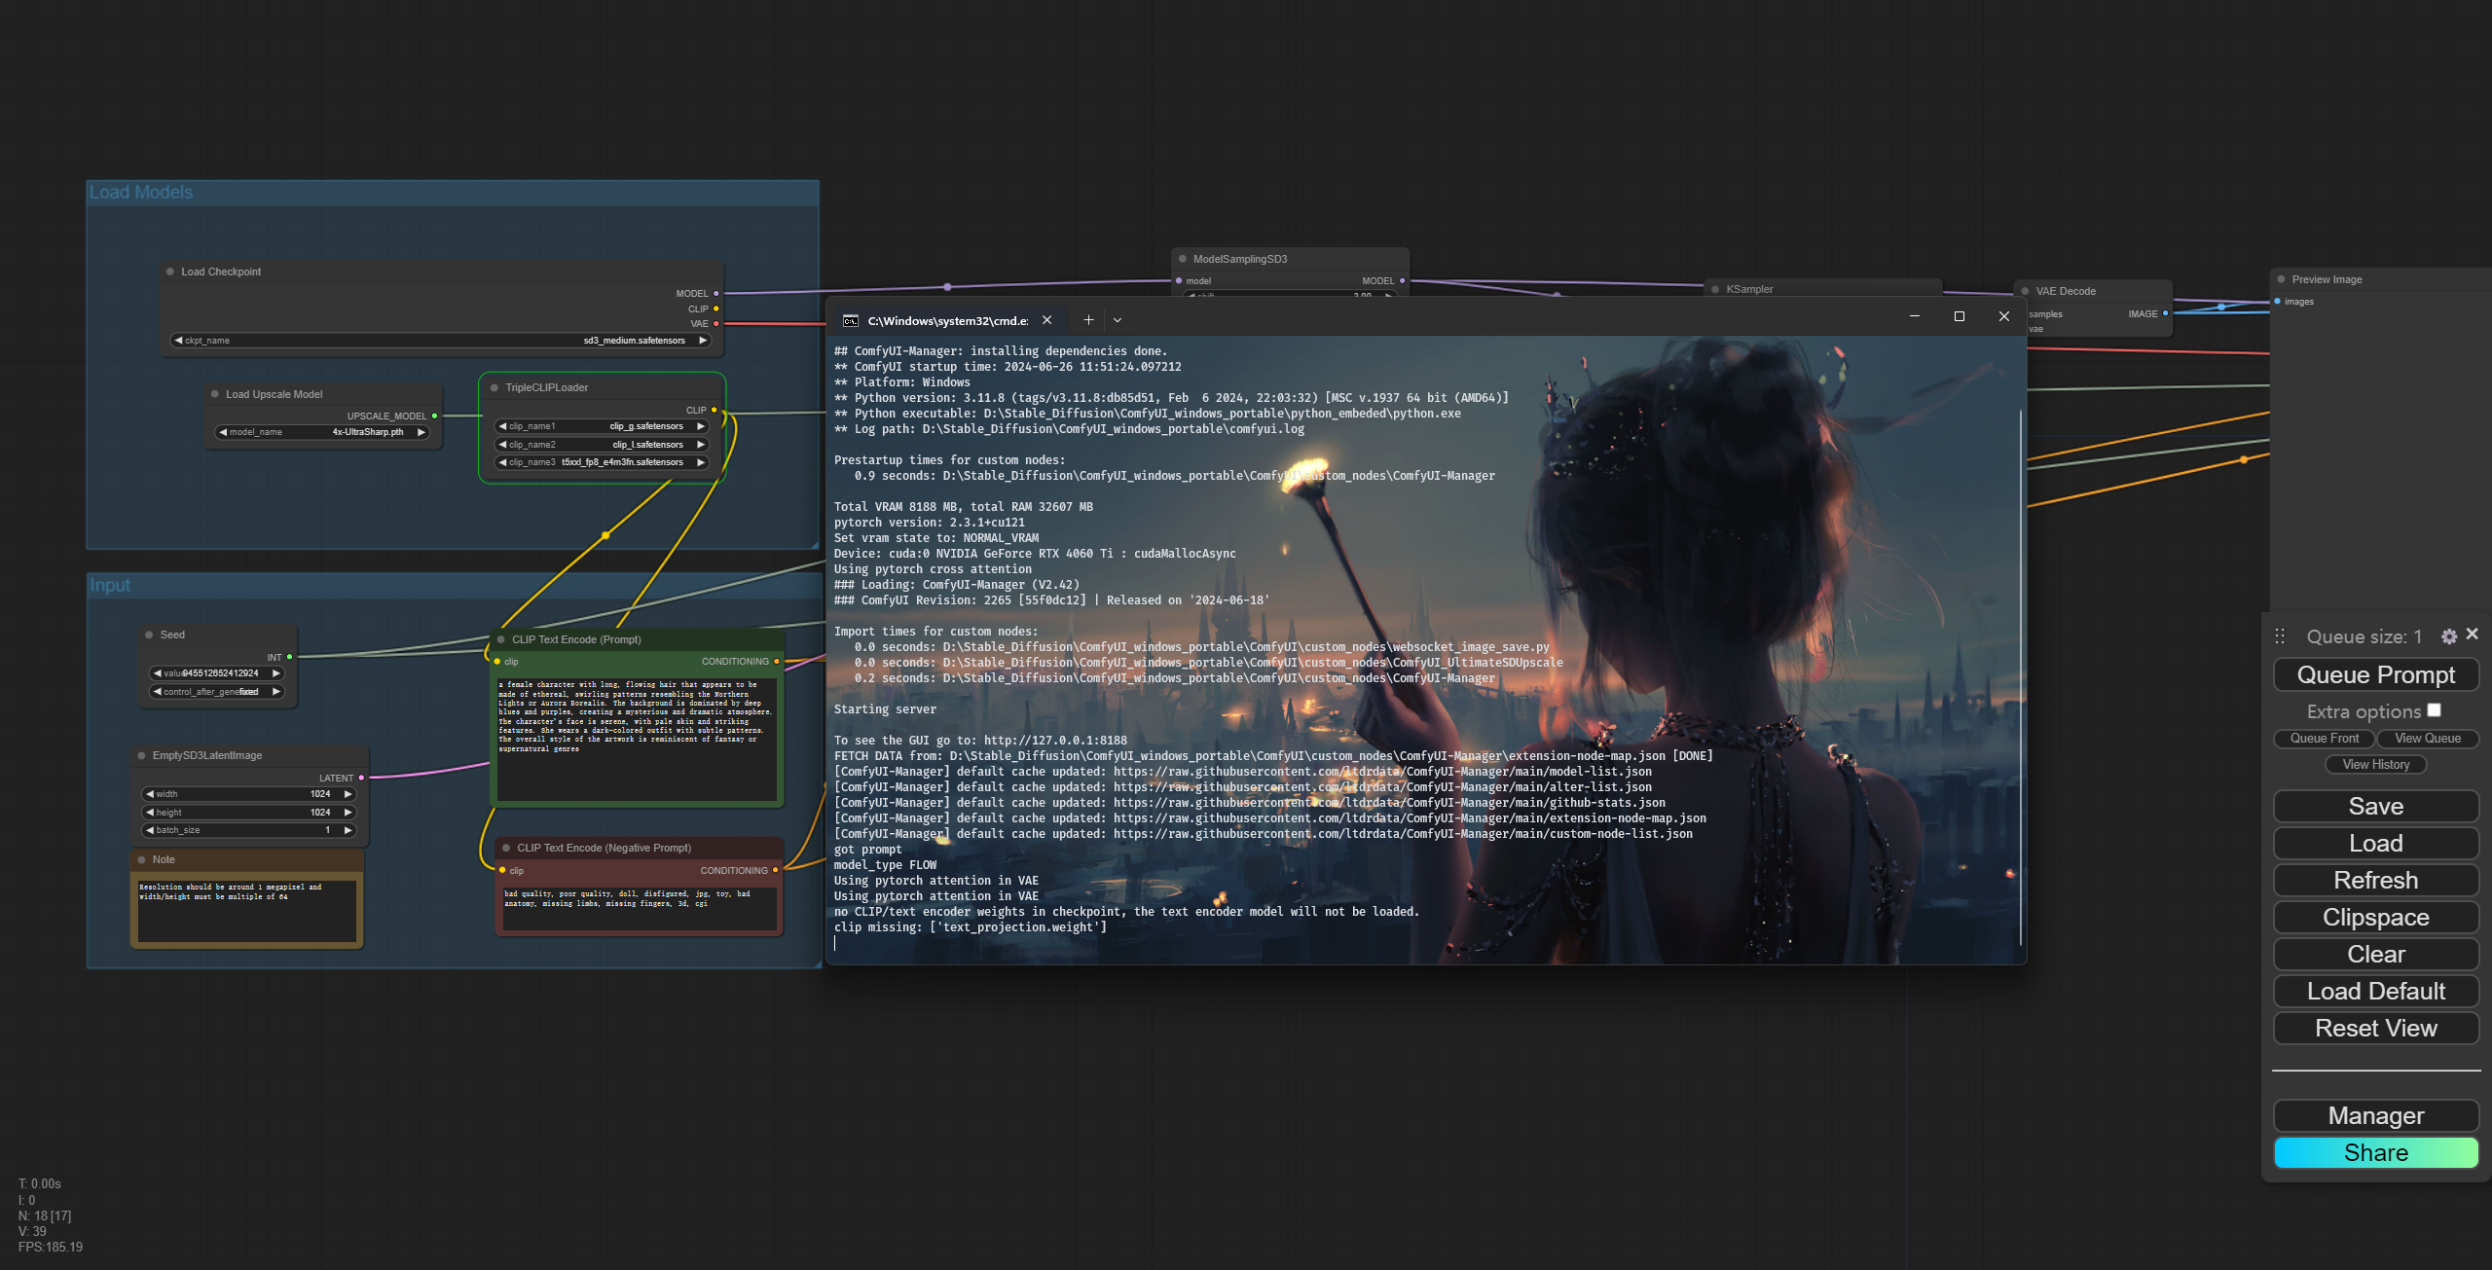Collapse the Seed node
The width and height of the screenshot is (2492, 1270).
[149, 635]
